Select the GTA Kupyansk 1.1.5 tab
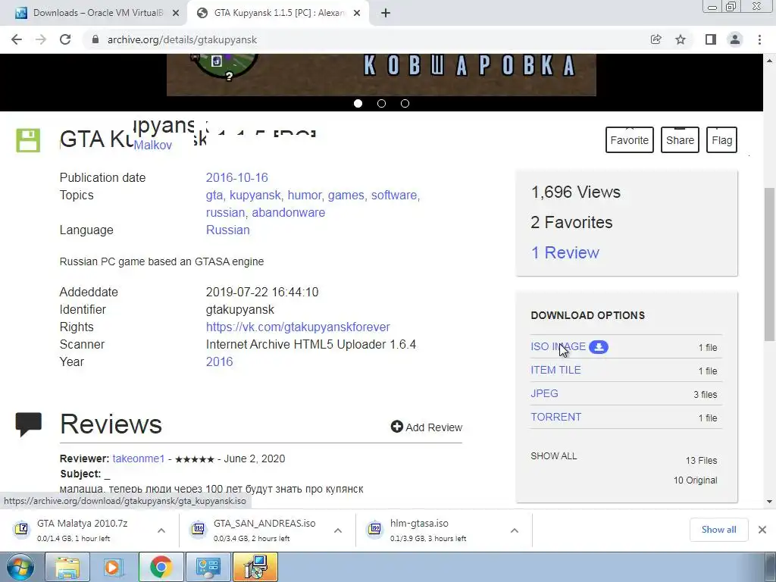The width and height of the screenshot is (776, 582). coord(278,14)
